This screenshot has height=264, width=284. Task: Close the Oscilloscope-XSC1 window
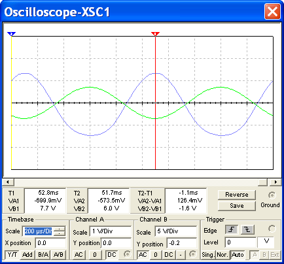click(x=272, y=11)
